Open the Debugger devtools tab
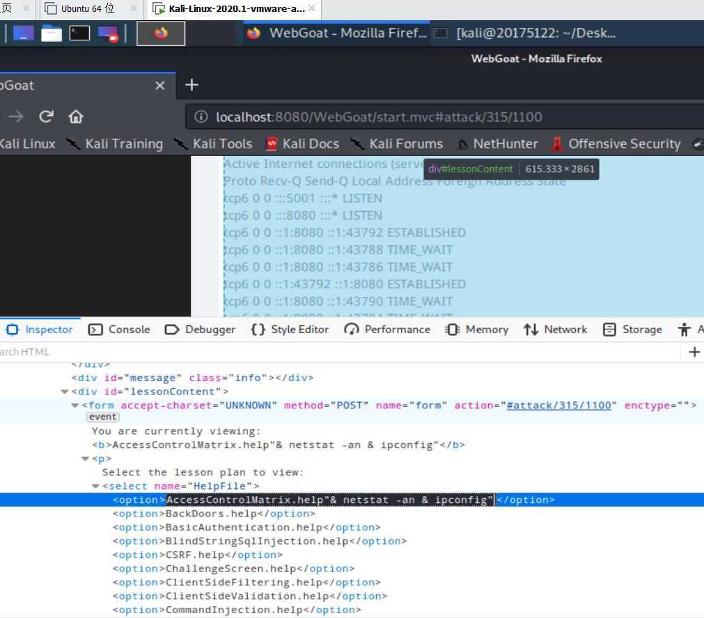 coord(201,330)
